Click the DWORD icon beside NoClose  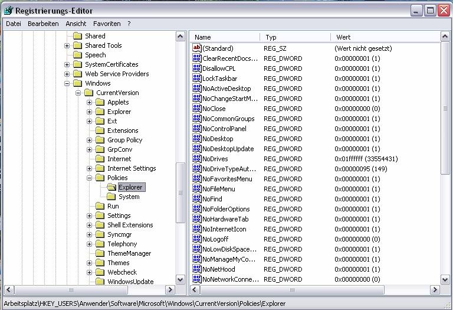[x=197, y=108]
